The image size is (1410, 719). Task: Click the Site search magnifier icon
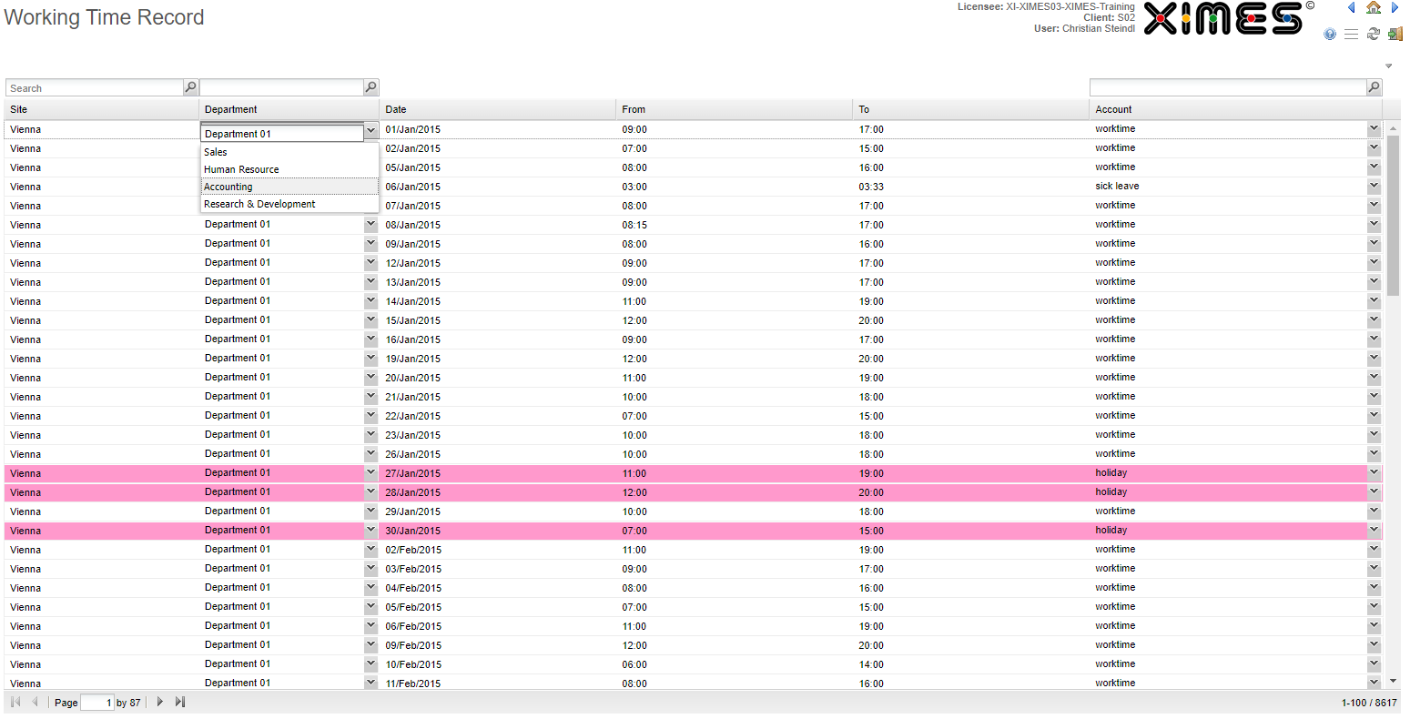click(x=190, y=87)
